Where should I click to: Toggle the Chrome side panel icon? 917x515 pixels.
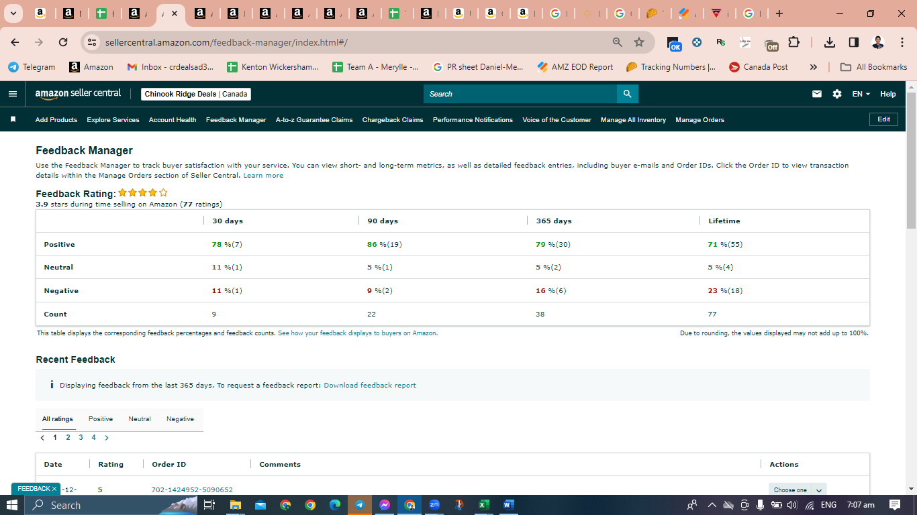[854, 42]
